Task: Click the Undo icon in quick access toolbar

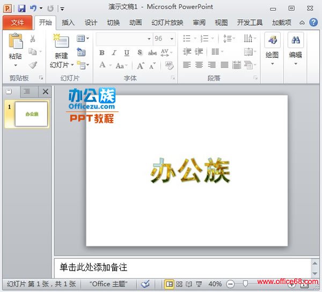Action: click(33, 9)
